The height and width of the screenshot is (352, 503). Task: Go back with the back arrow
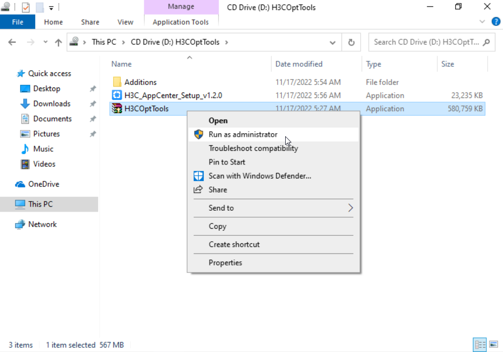point(12,42)
